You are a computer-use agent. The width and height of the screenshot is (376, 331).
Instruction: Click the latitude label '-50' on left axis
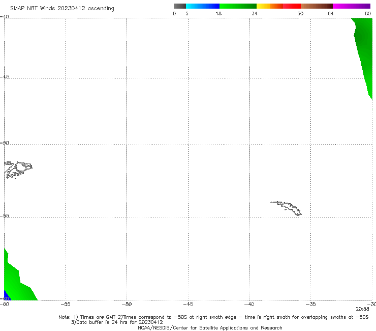5,143
